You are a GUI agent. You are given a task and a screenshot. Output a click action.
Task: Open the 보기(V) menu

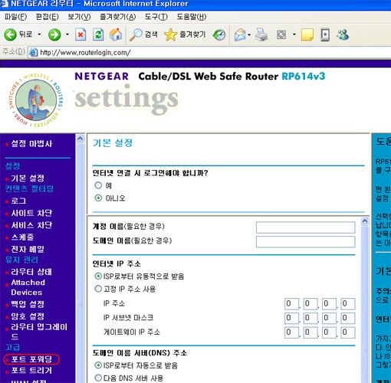pos(79,17)
